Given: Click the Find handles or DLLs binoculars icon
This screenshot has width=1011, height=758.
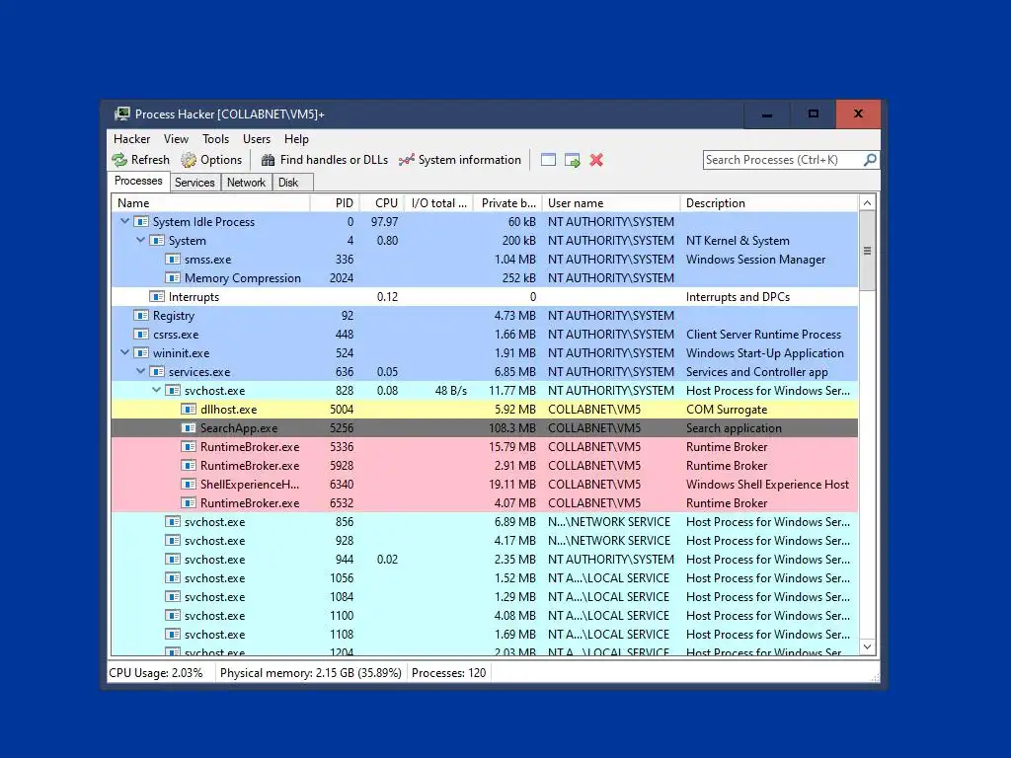Looking at the screenshot, I should click(x=269, y=160).
